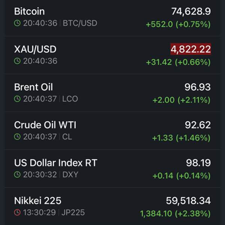The width and height of the screenshot is (225, 225).
Task: Click the red clock icon under Nikkei 225
Action: click(17, 213)
